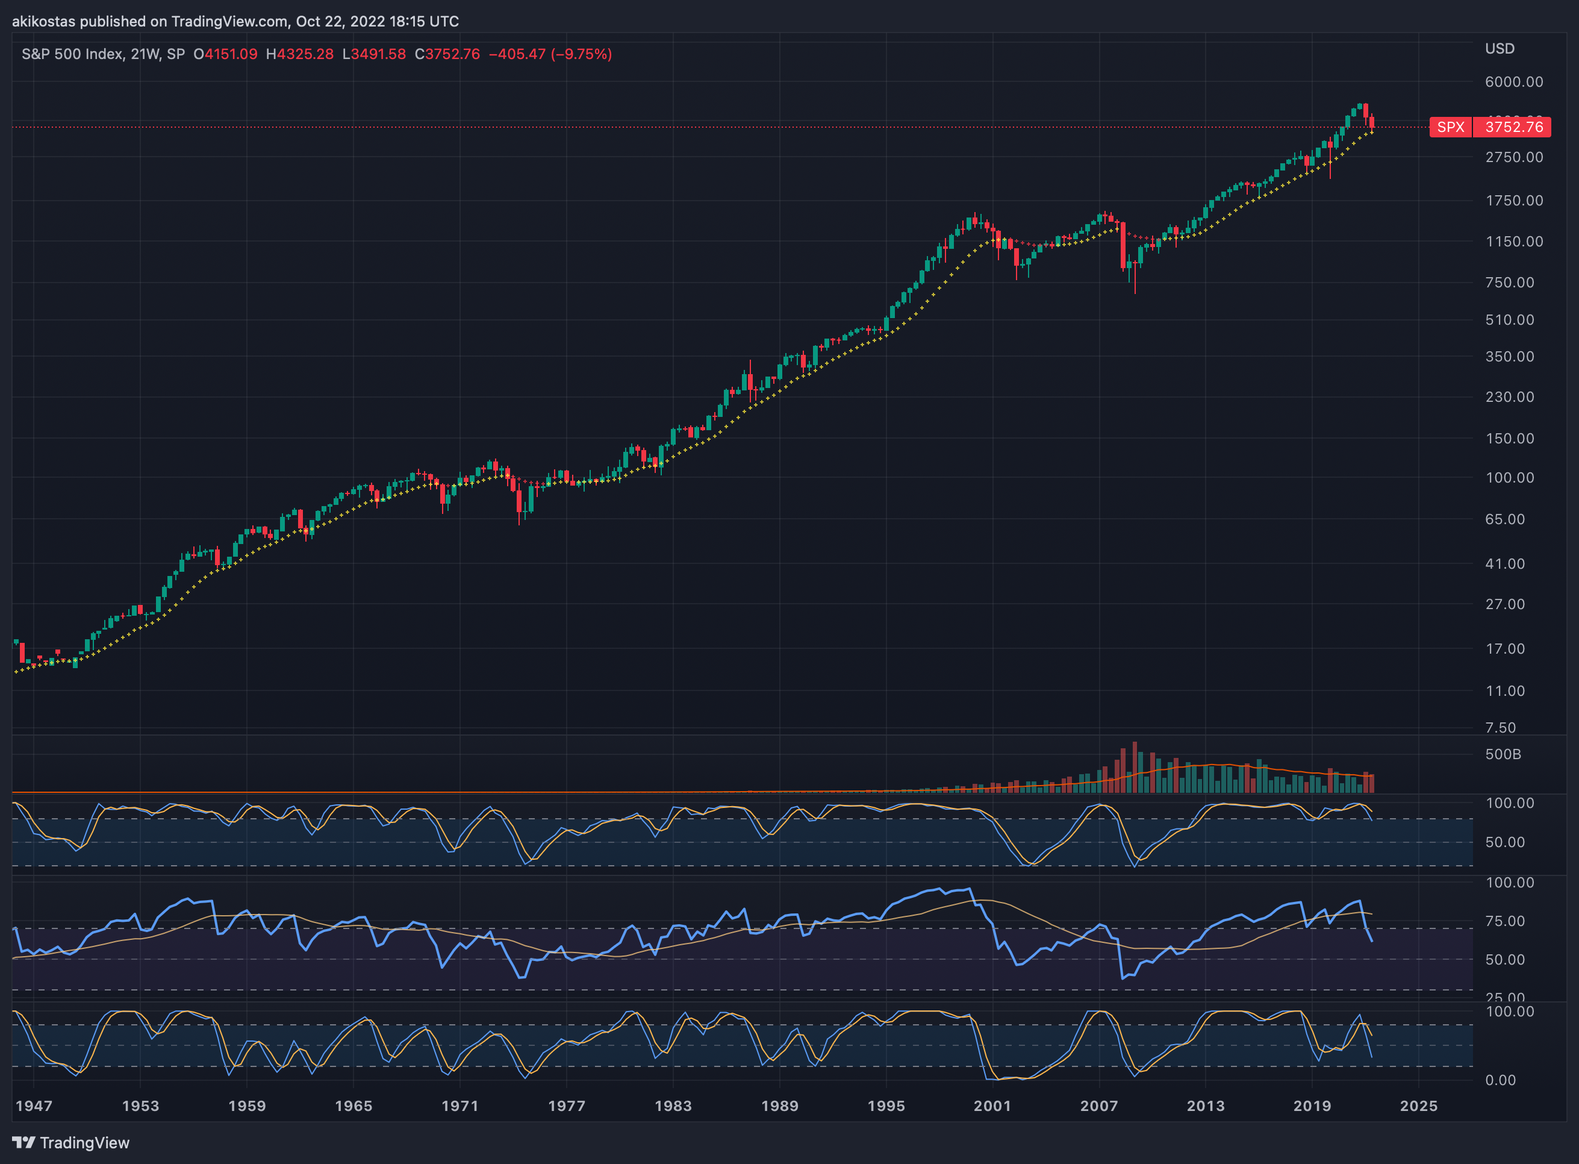Click the 1989 time axis label

point(780,1106)
